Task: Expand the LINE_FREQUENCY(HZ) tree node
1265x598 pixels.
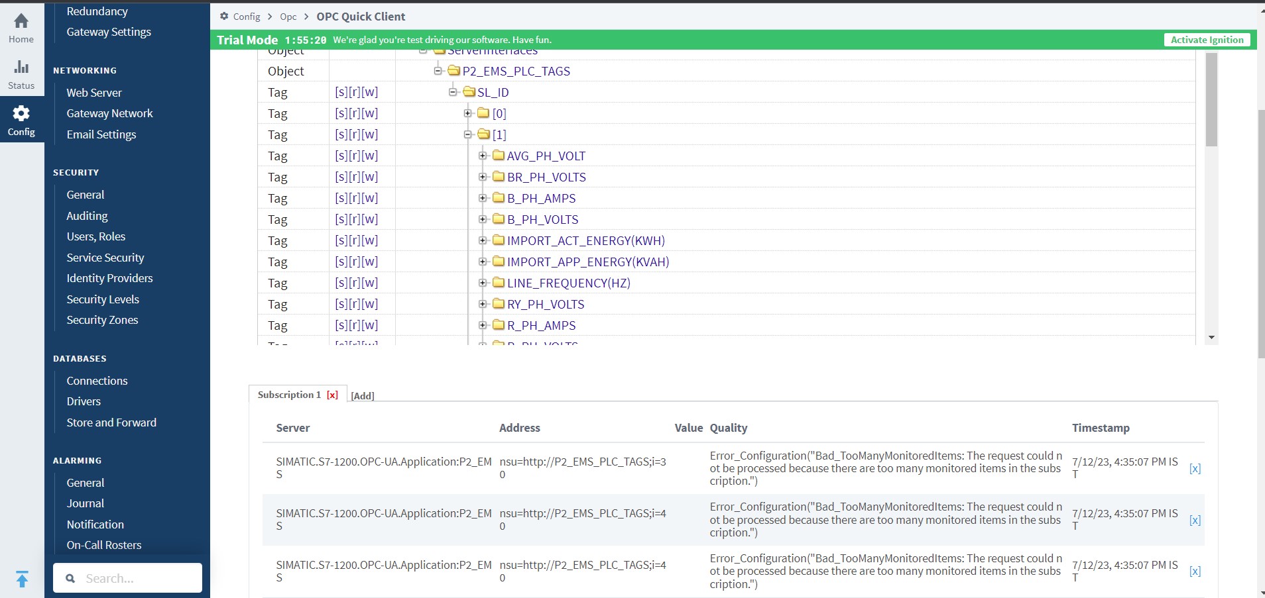Action: 481,283
